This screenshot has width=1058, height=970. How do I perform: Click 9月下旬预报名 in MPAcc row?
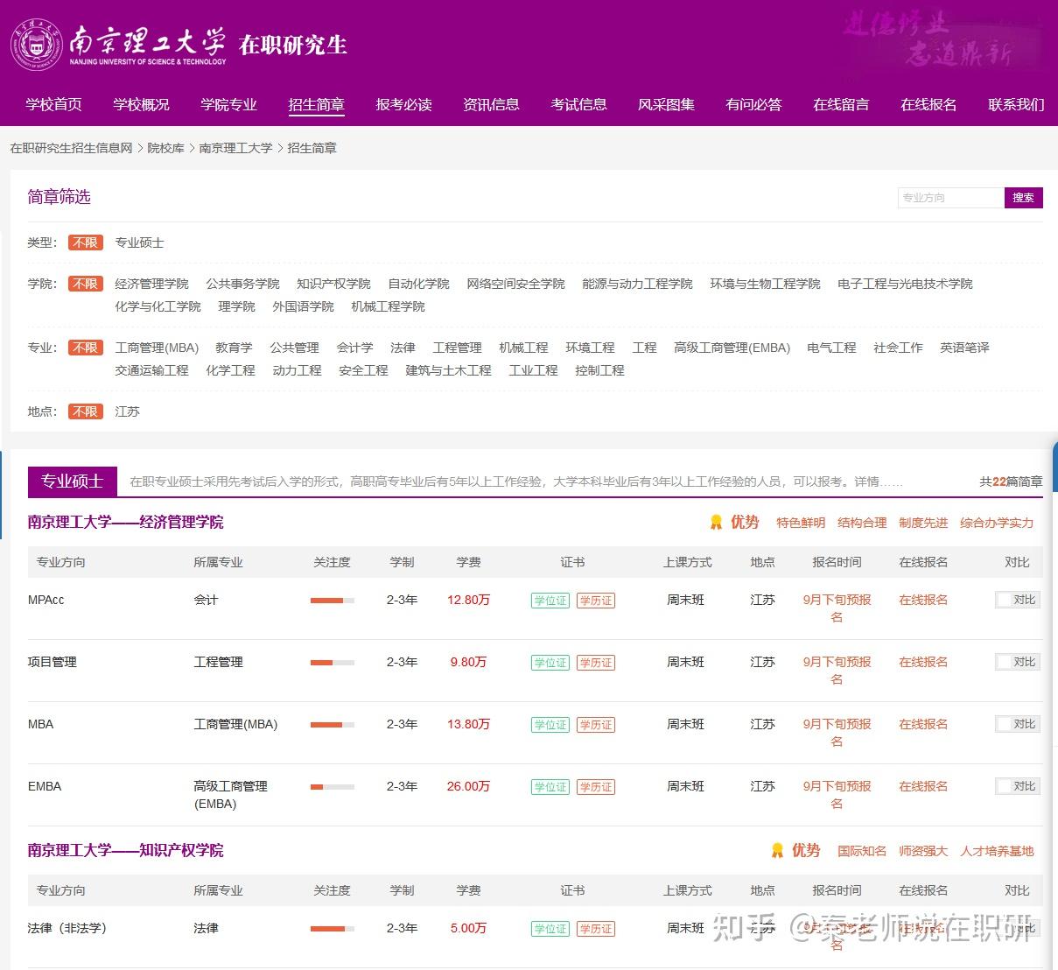click(837, 608)
